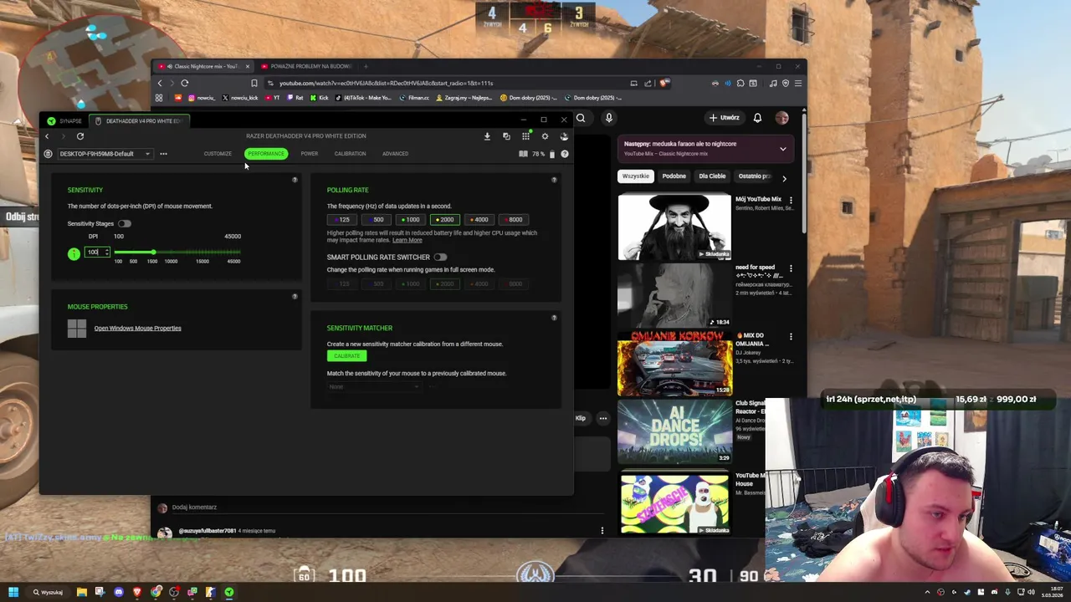Go back in Razer Synapse

47,136
